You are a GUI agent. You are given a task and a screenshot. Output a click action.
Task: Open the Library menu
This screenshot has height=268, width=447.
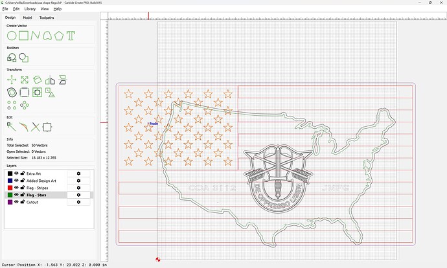(30, 9)
